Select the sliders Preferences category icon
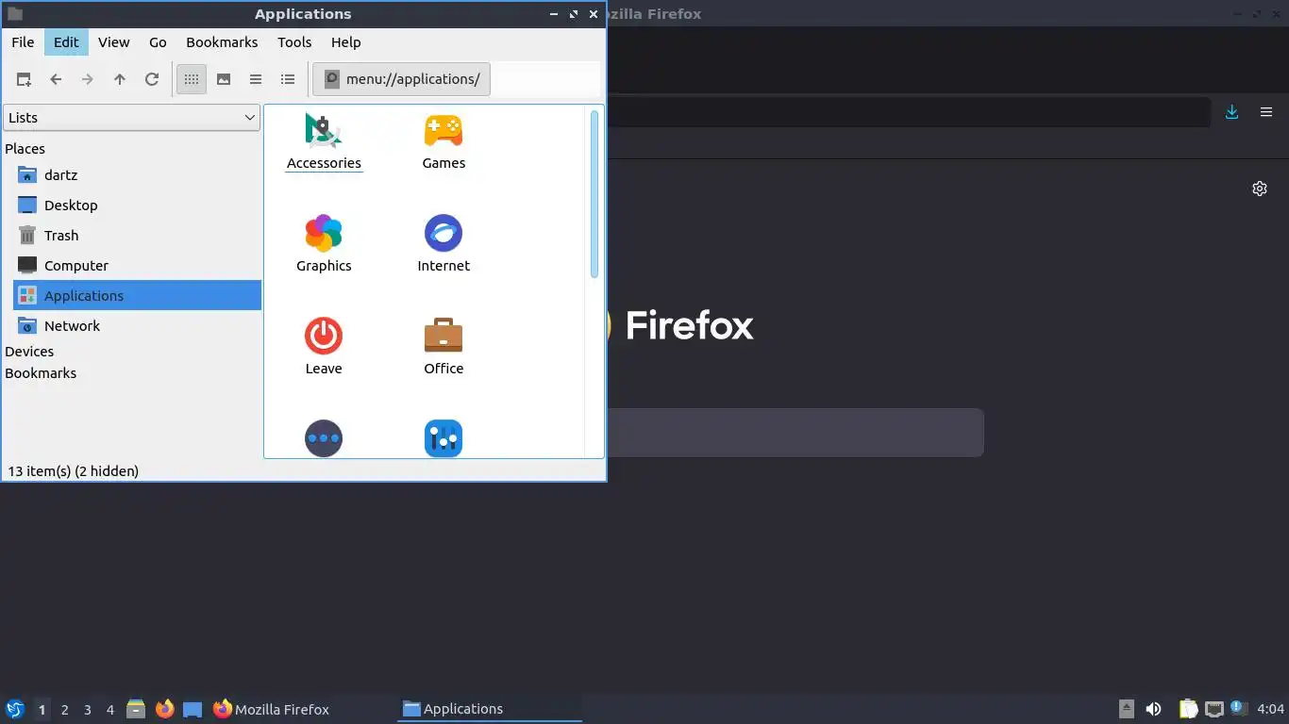1289x724 pixels. (444, 438)
